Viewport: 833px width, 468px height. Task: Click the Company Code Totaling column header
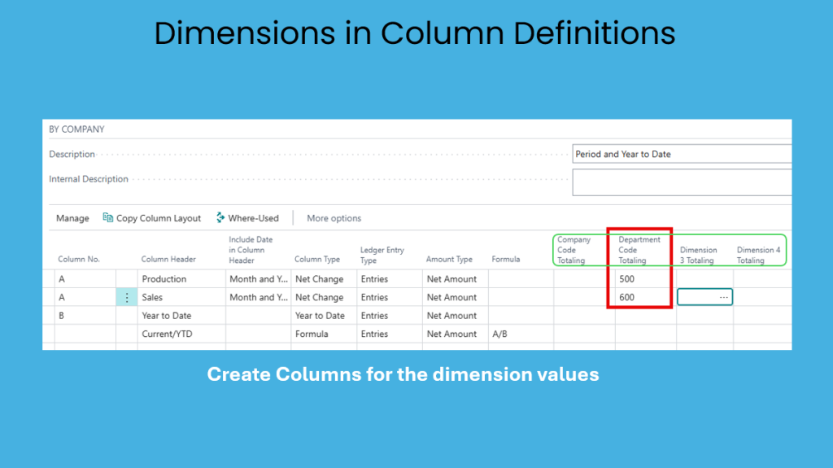click(x=574, y=251)
